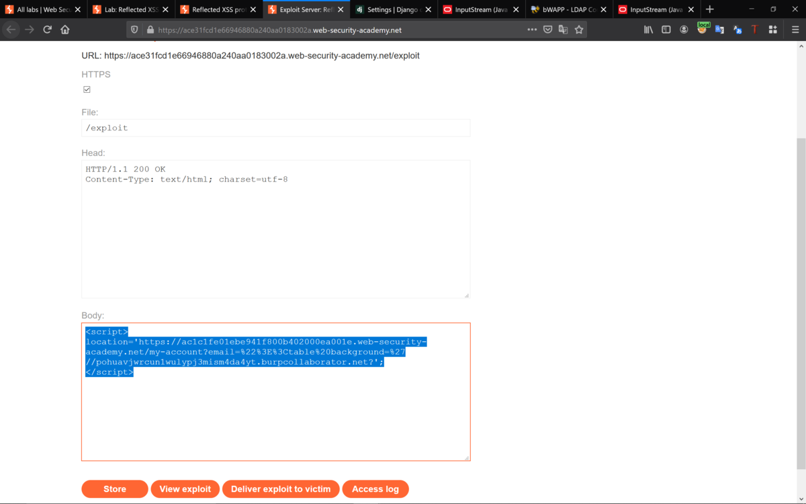Open the FoxyProxy 'local' extension
The width and height of the screenshot is (806, 504).
[x=703, y=28]
